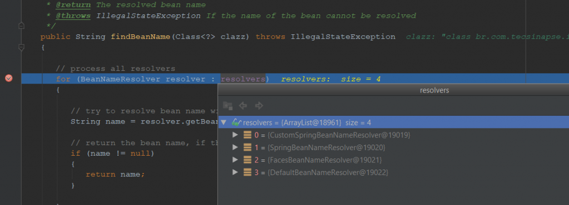Click the field icon beside element 1

247,147
